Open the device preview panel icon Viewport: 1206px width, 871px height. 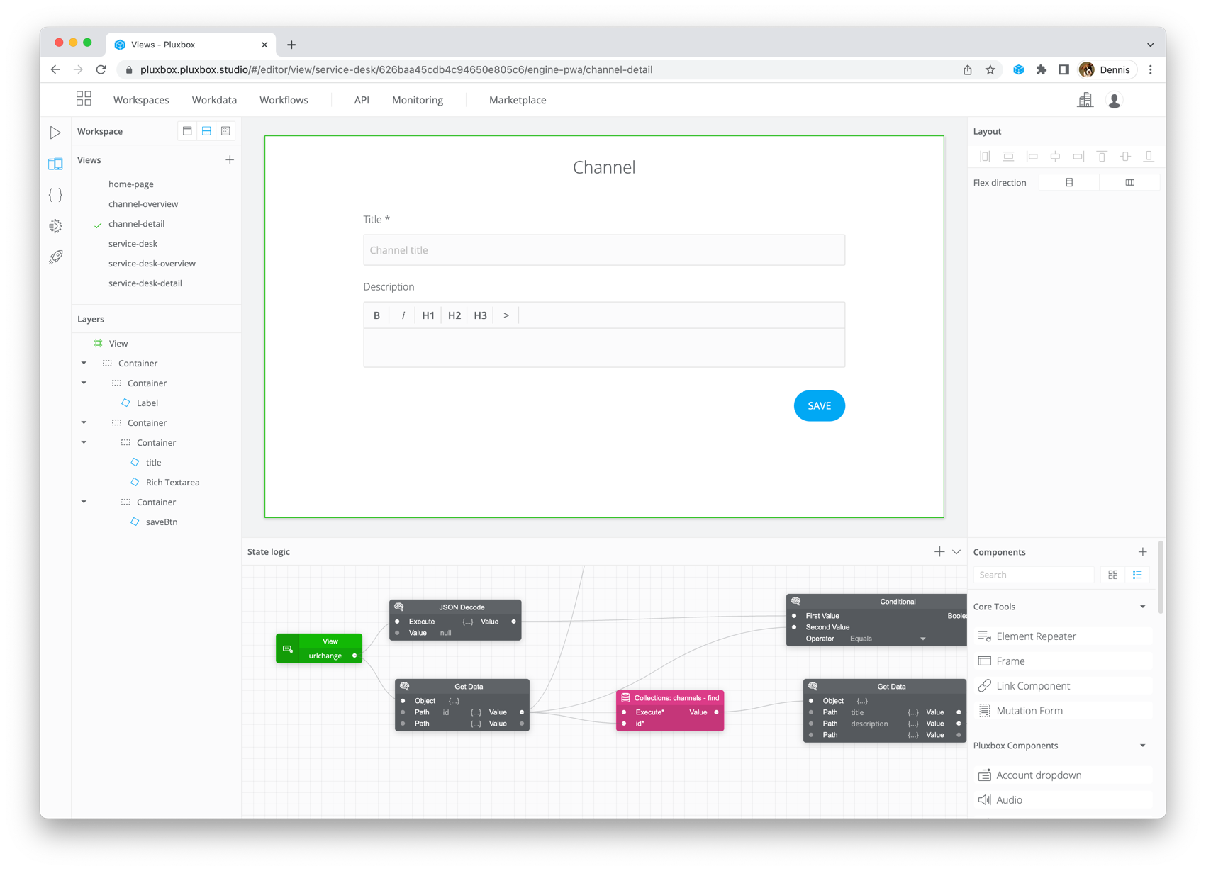coord(55,164)
